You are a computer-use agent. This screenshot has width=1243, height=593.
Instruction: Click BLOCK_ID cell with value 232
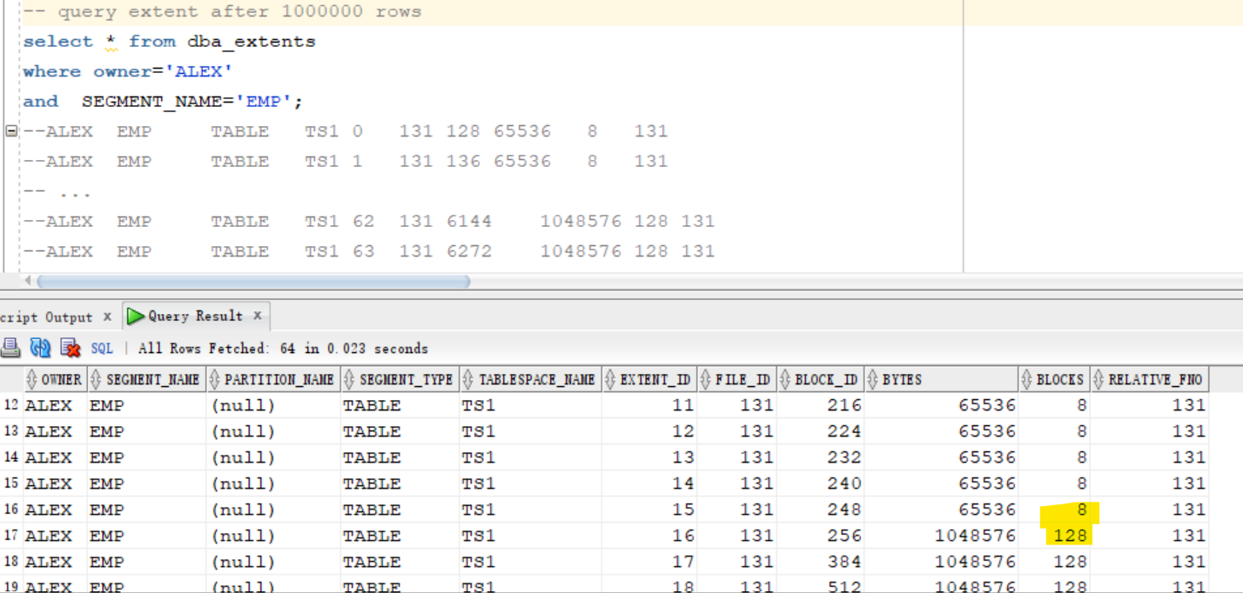[x=821, y=457]
